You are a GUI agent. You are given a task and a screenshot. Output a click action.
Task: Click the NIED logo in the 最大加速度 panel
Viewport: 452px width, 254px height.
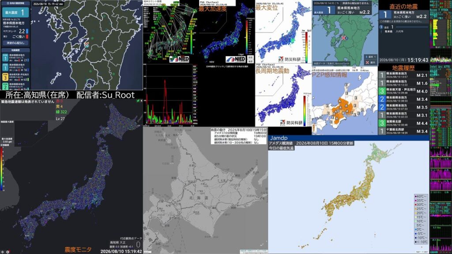click(236, 59)
